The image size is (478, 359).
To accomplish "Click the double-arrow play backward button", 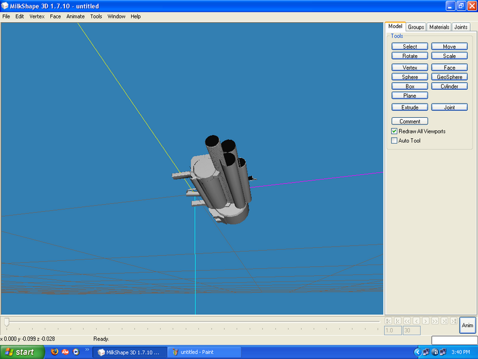I will tap(407, 321).
